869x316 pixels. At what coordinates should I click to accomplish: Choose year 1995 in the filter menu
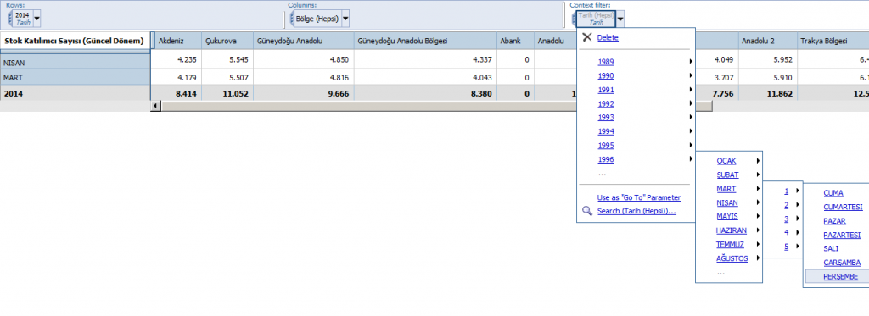click(606, 146)
